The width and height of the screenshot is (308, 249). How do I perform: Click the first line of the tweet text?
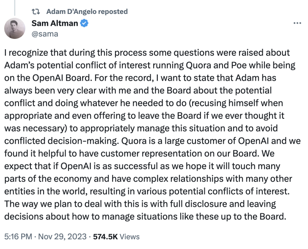tap(147, 53)
